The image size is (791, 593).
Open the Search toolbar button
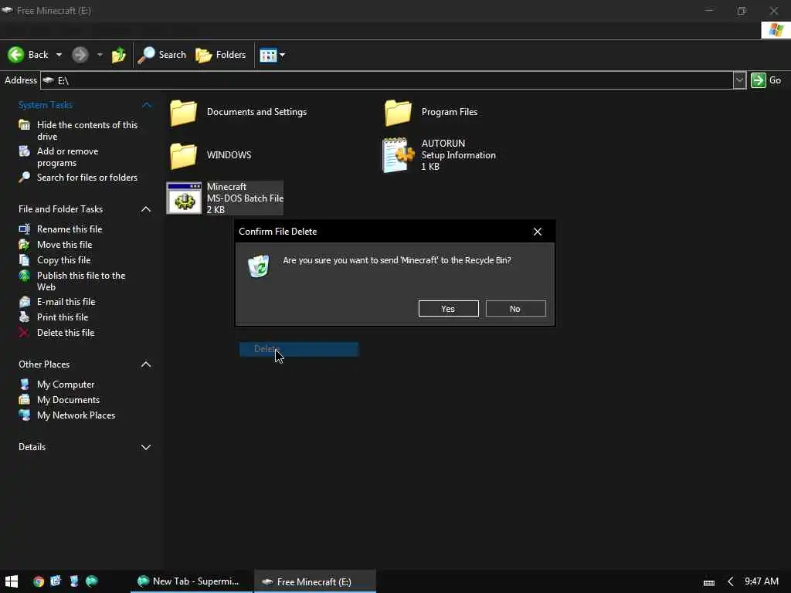[x=162, y=55]
